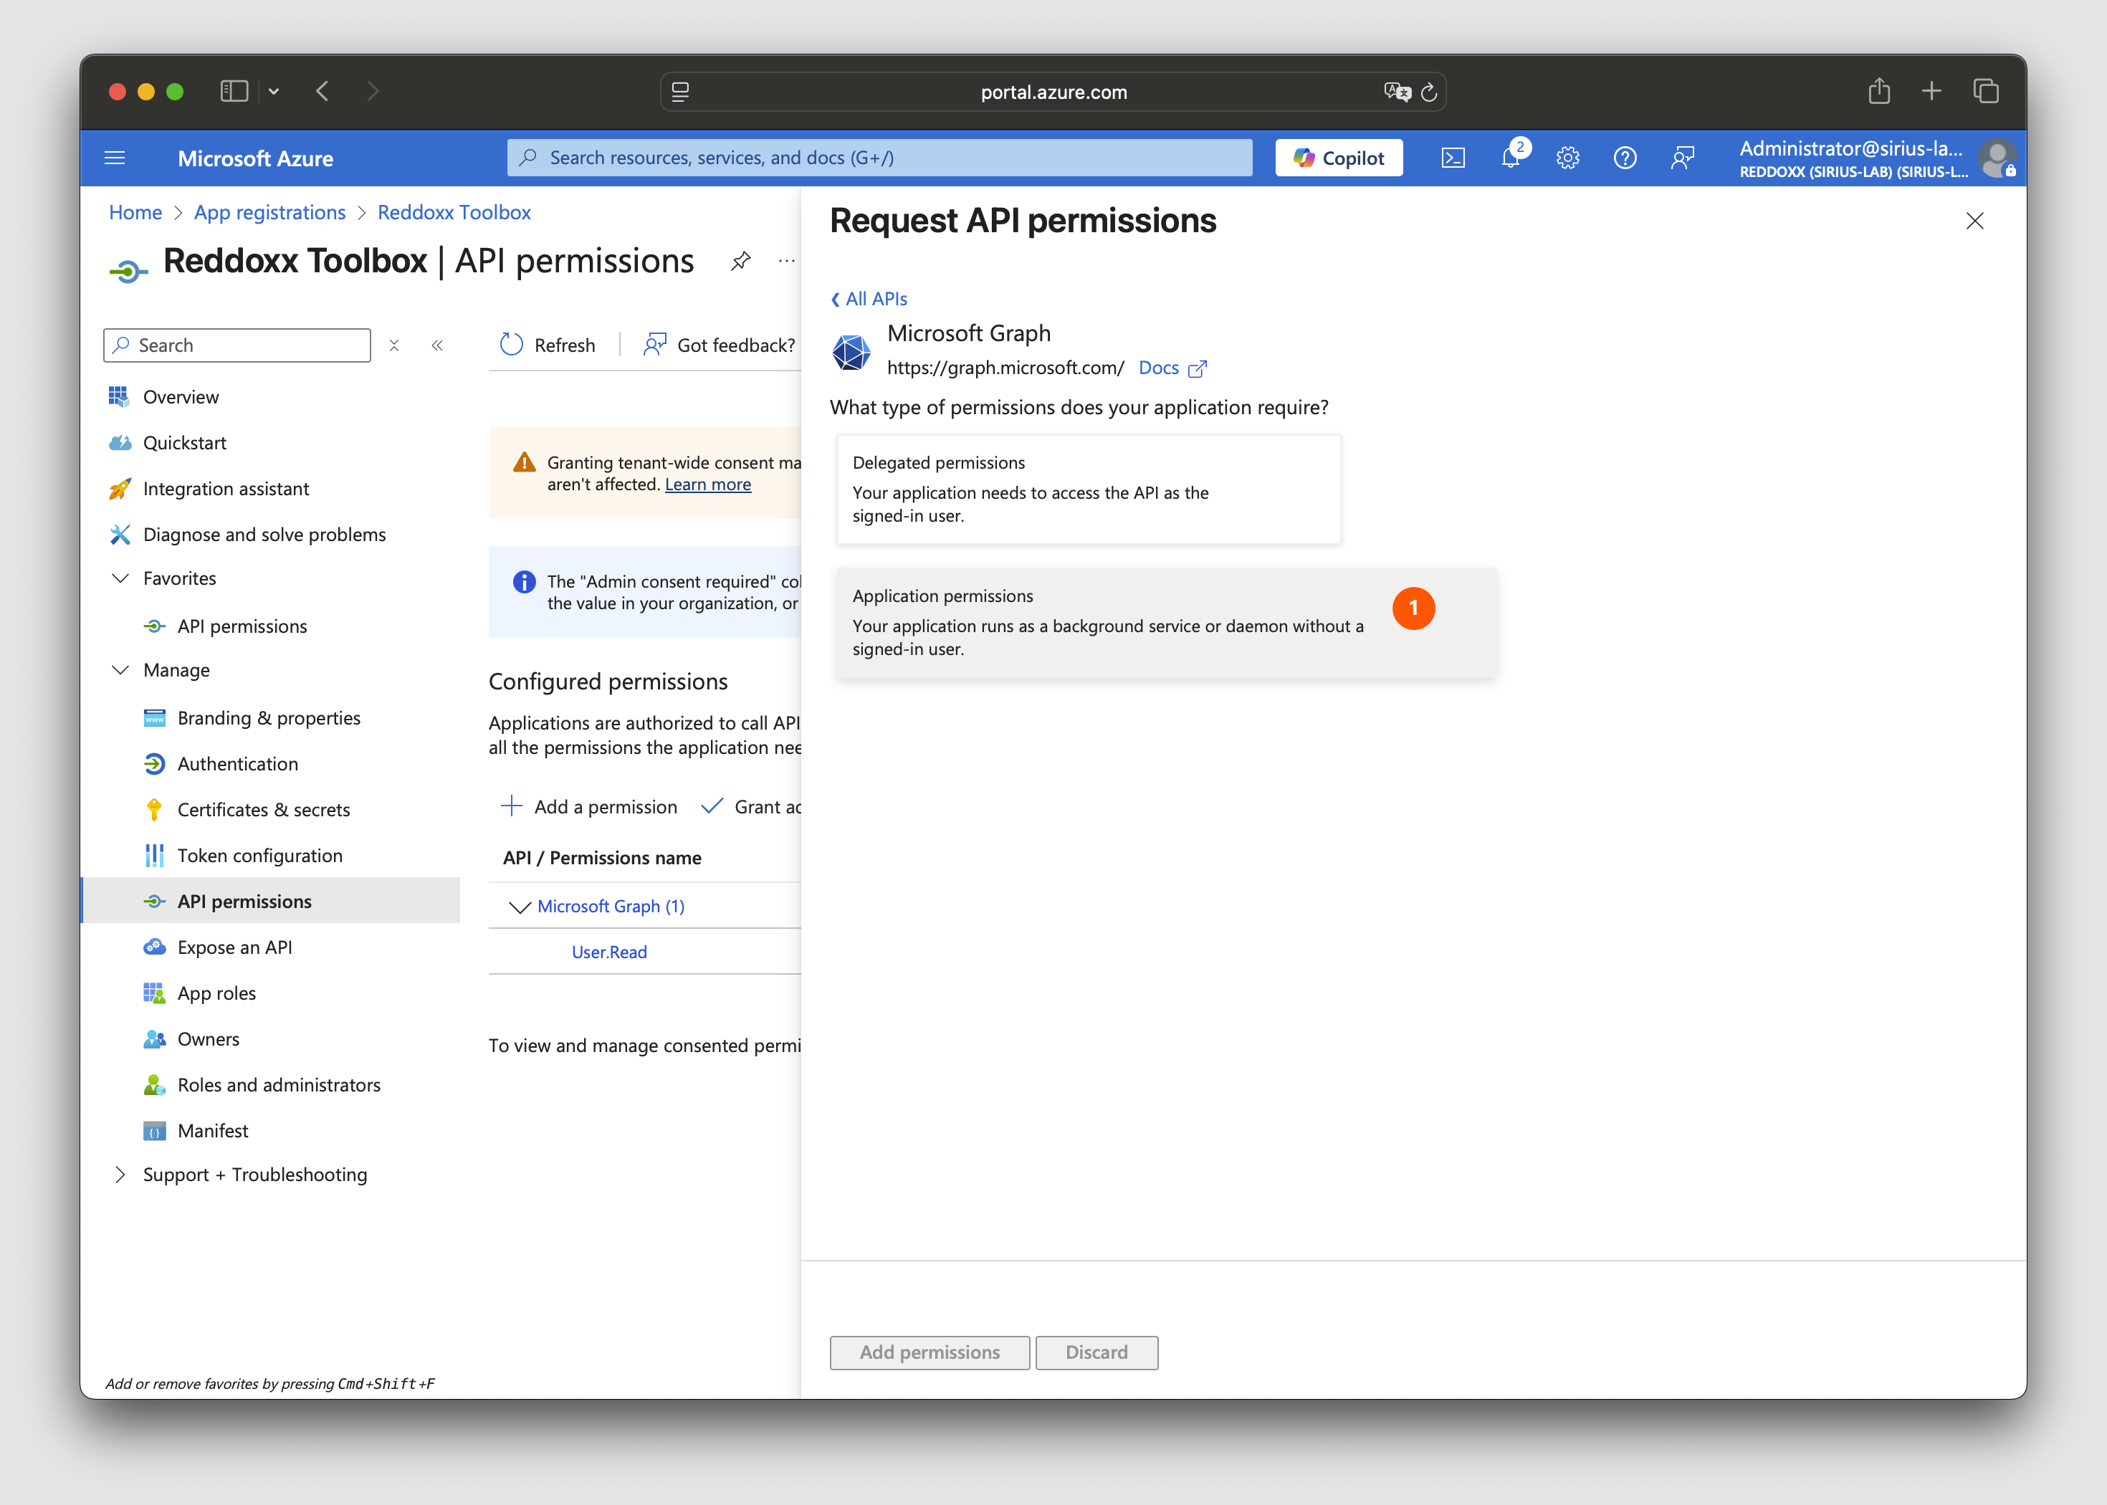Open a new Safari tab with plus icon
Screen dimensions: 2107x1505
[1932, 91]
